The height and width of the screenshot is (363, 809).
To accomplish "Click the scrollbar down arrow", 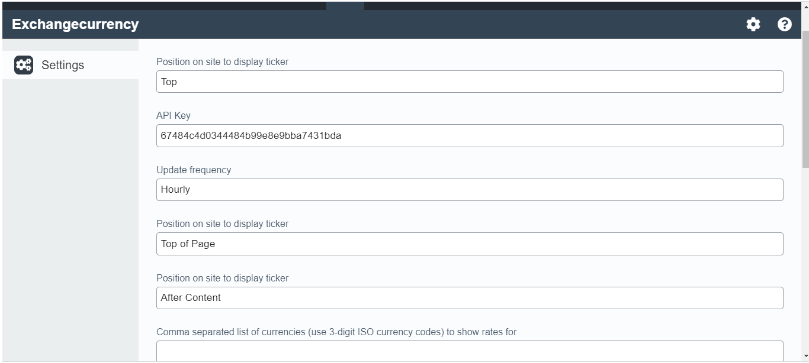I will pyautogui.click(x=805, y=358).
